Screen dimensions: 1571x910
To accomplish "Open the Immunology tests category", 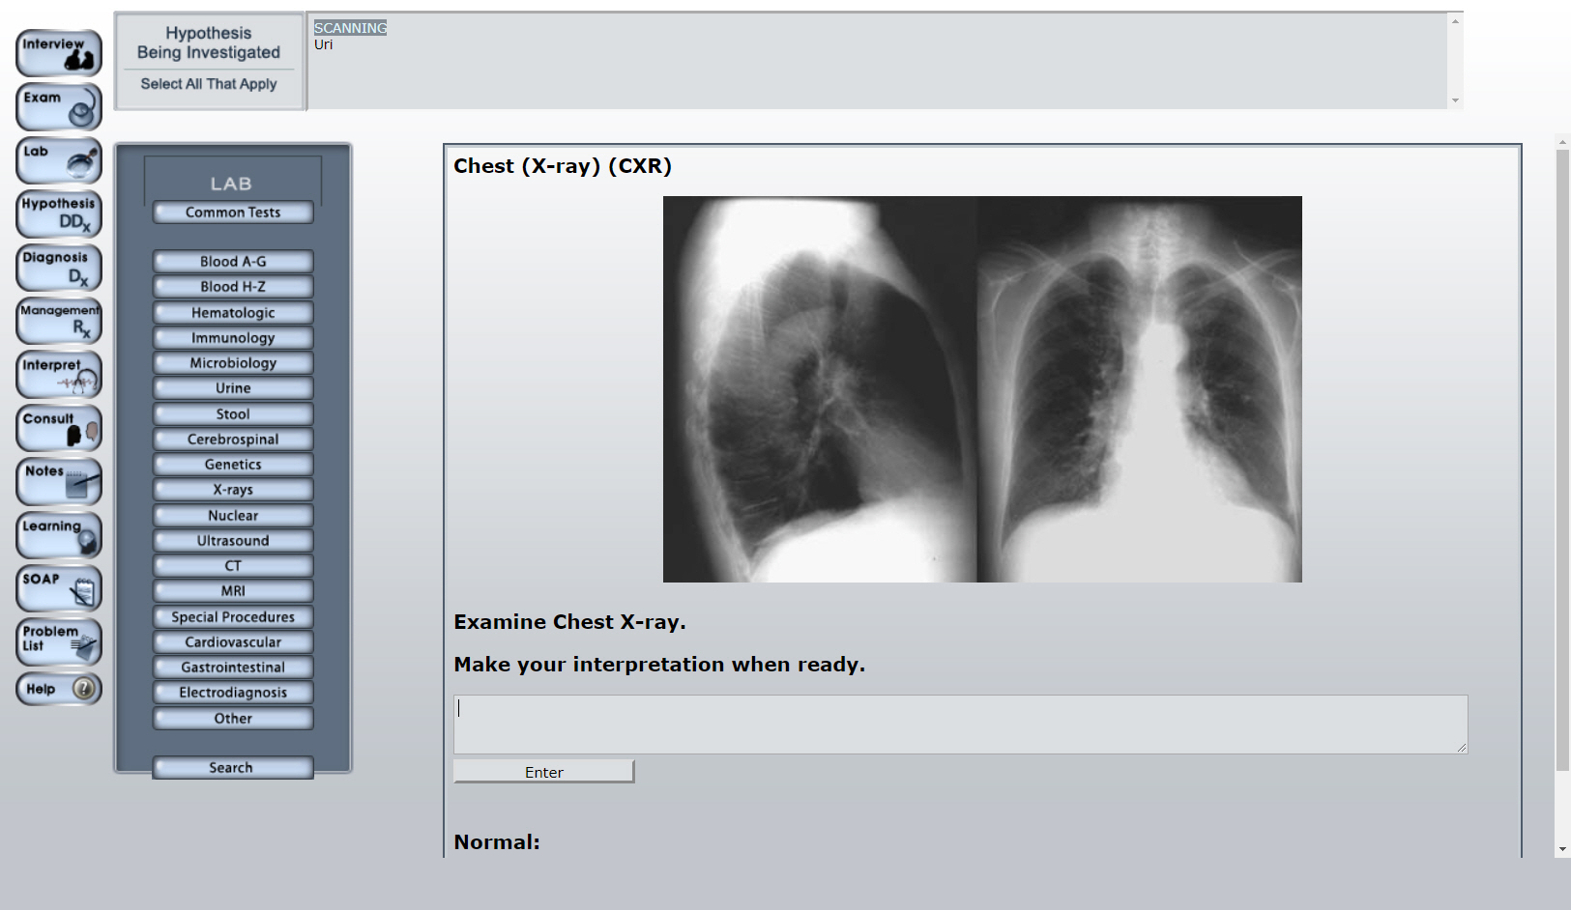I will pos(233,338).
